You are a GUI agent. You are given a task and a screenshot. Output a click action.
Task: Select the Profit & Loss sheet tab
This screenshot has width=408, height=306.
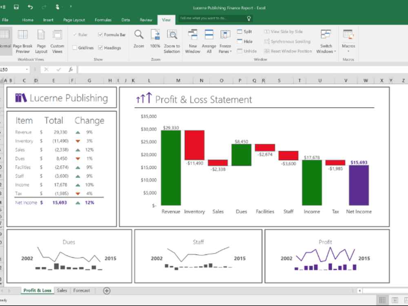pyautogui.click(x=38, y=290)
